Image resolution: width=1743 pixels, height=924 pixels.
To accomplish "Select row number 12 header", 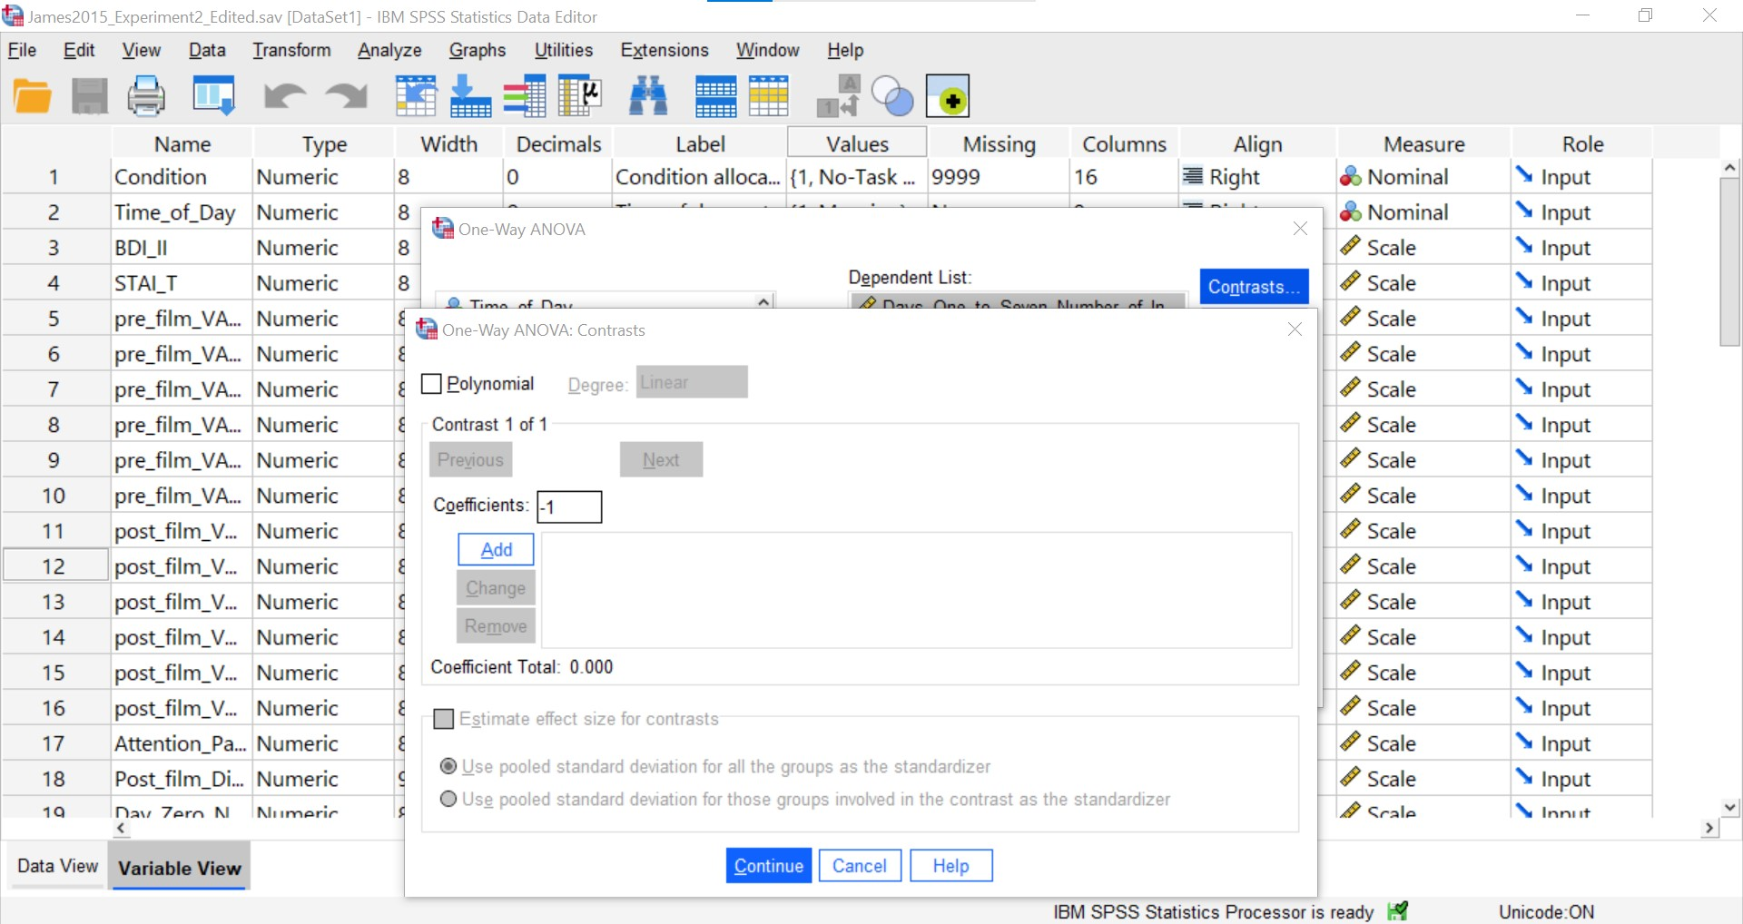I will (54, 565).
